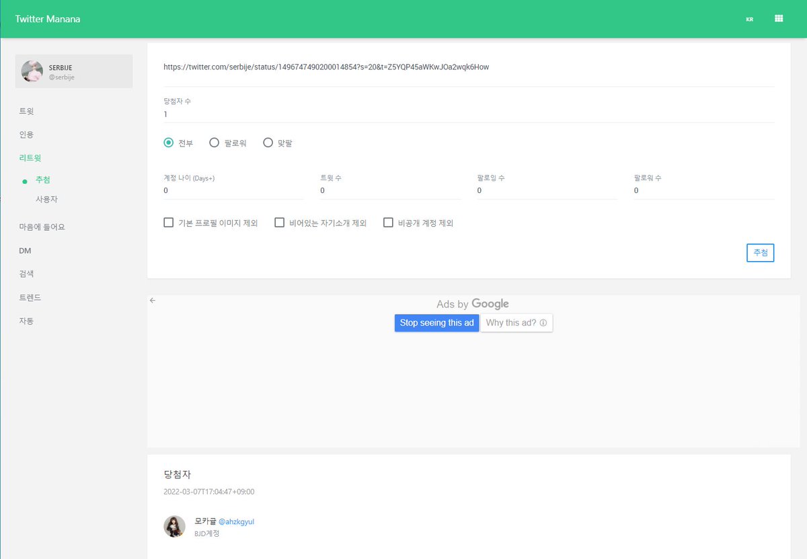Click Stop seeing this ad button
The image size is (807, 559).
click(x=437, y=323)
